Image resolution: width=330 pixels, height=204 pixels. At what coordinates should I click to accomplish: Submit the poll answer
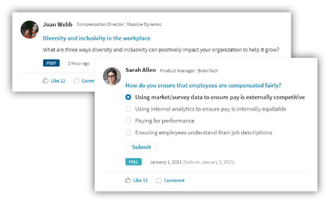click(141, 147)
